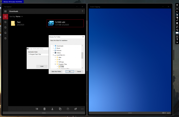The height and width of the screenshot is (117, 179).
Task: Click the Delete trash can icon
Action: tap(44, 109)
